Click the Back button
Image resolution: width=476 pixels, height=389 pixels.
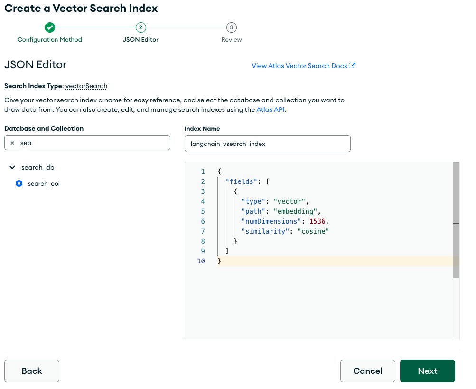[x=32, y=371]
